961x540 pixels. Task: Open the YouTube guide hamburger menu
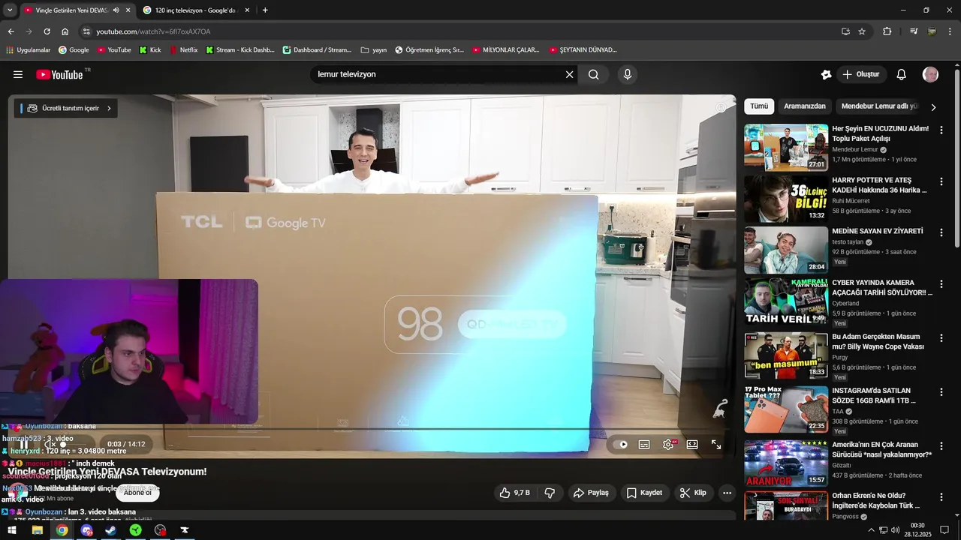coord(18,74)
